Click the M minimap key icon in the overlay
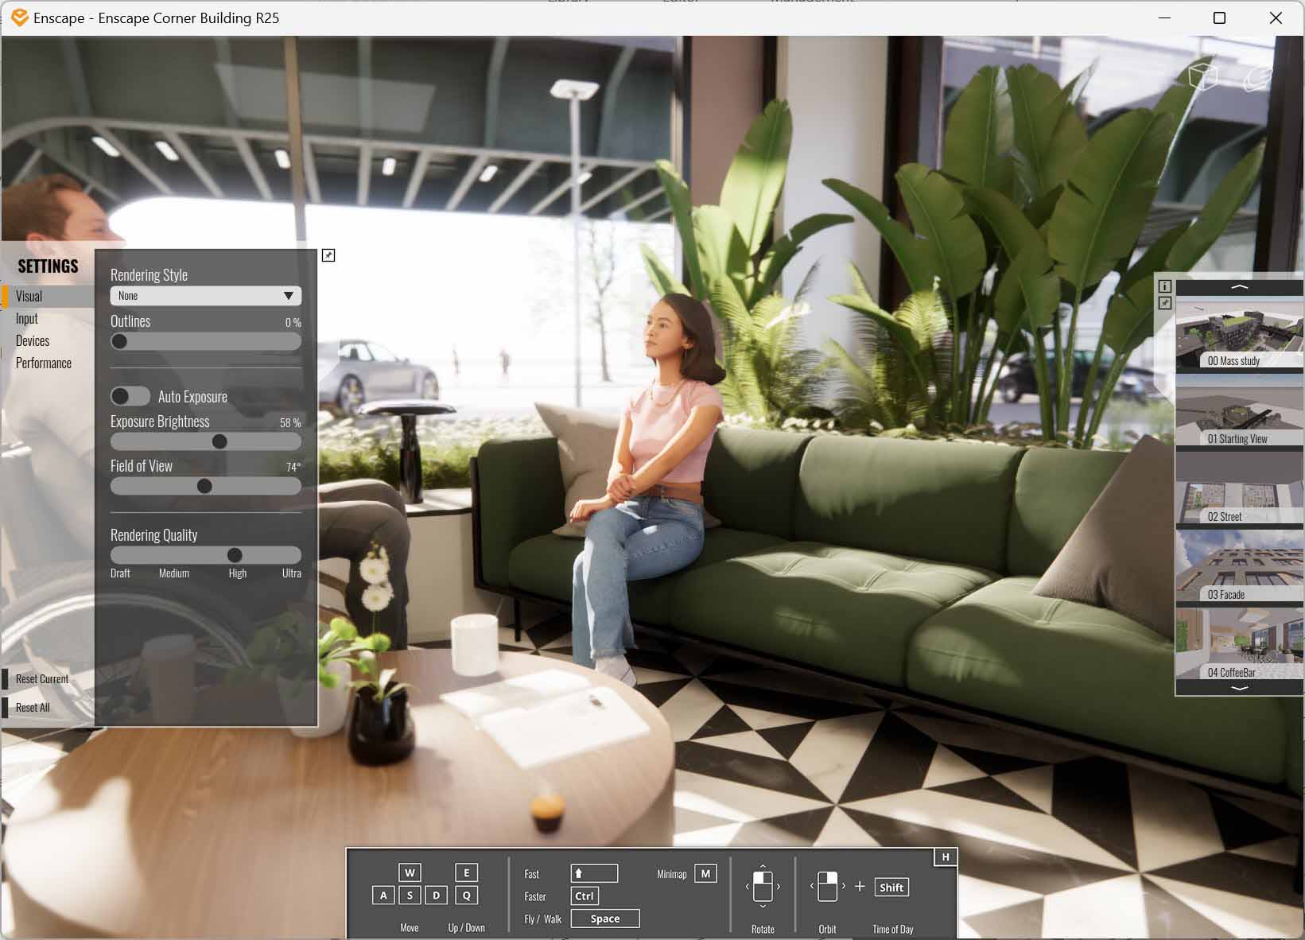 point(705,873)
